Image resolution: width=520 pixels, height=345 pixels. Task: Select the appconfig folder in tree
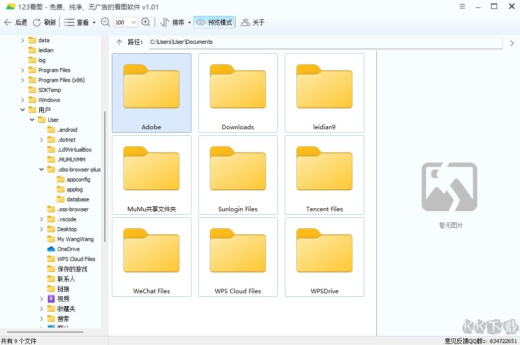[x=74, y=179]
